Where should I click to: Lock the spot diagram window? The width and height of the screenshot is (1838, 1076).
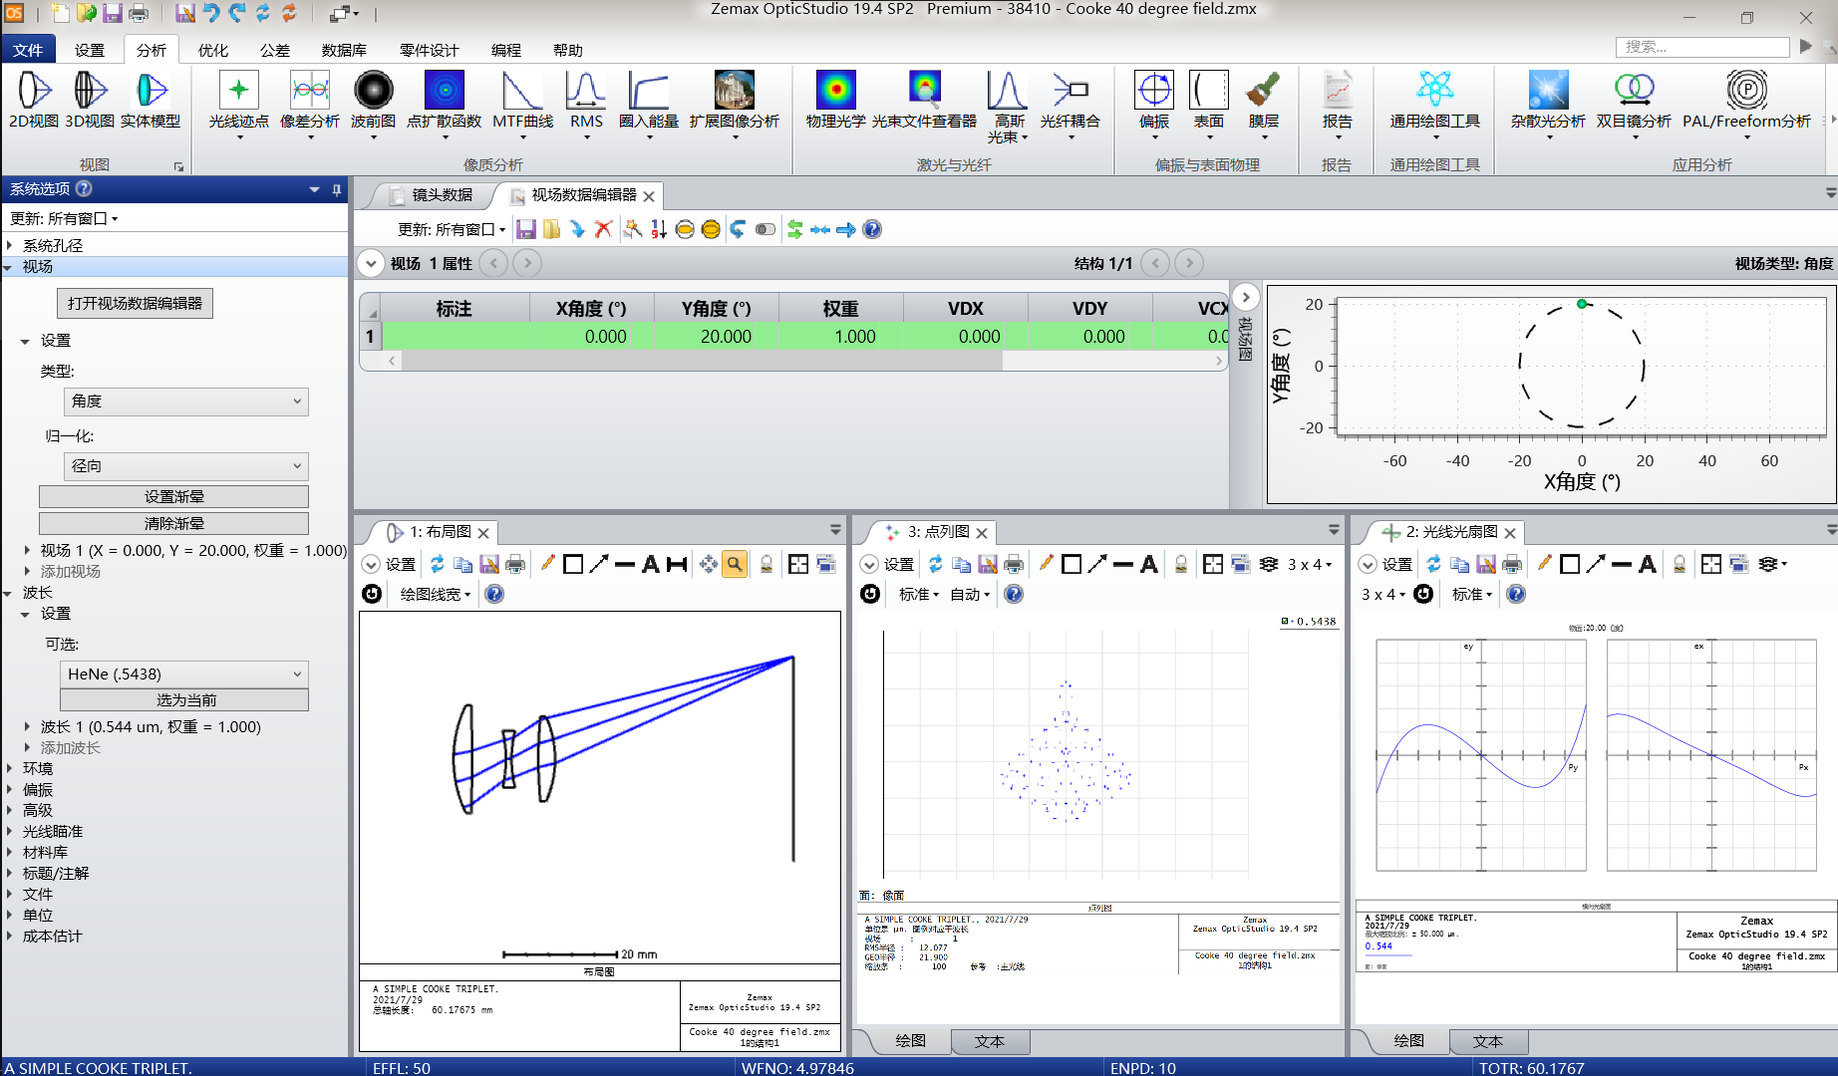click(1181, 564)
